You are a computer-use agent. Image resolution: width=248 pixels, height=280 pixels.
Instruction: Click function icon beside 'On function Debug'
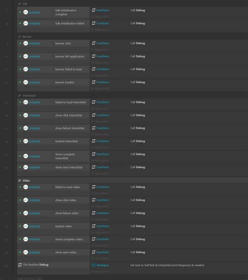[x=20, y=265]
